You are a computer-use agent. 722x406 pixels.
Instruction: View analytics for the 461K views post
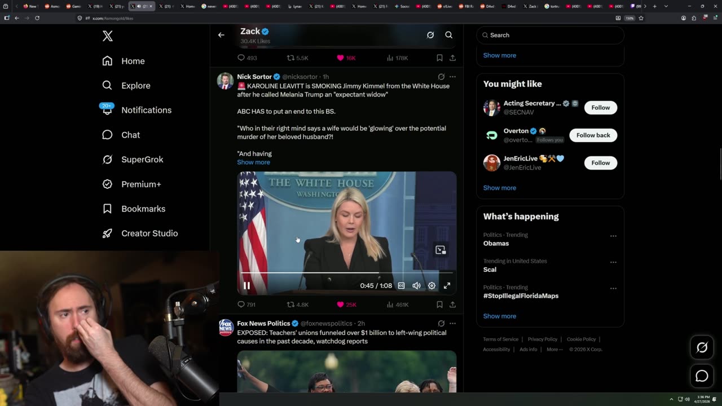[x=397, y=304]
